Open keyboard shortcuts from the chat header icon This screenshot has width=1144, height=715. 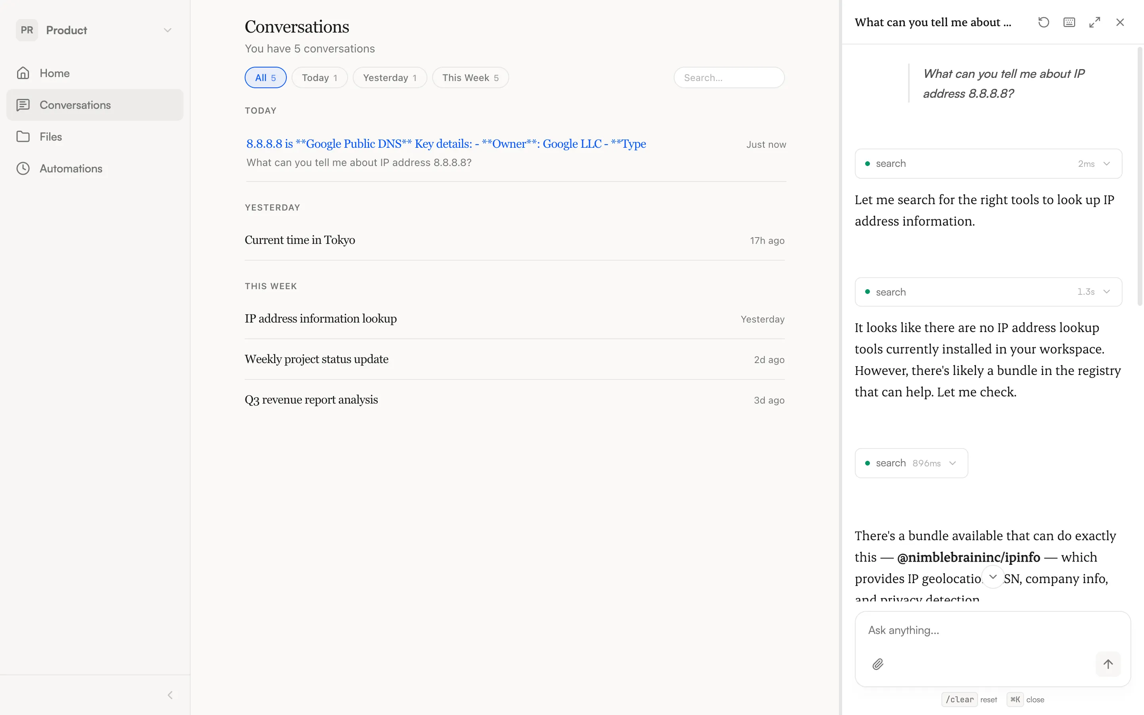tap(1069, 22)
